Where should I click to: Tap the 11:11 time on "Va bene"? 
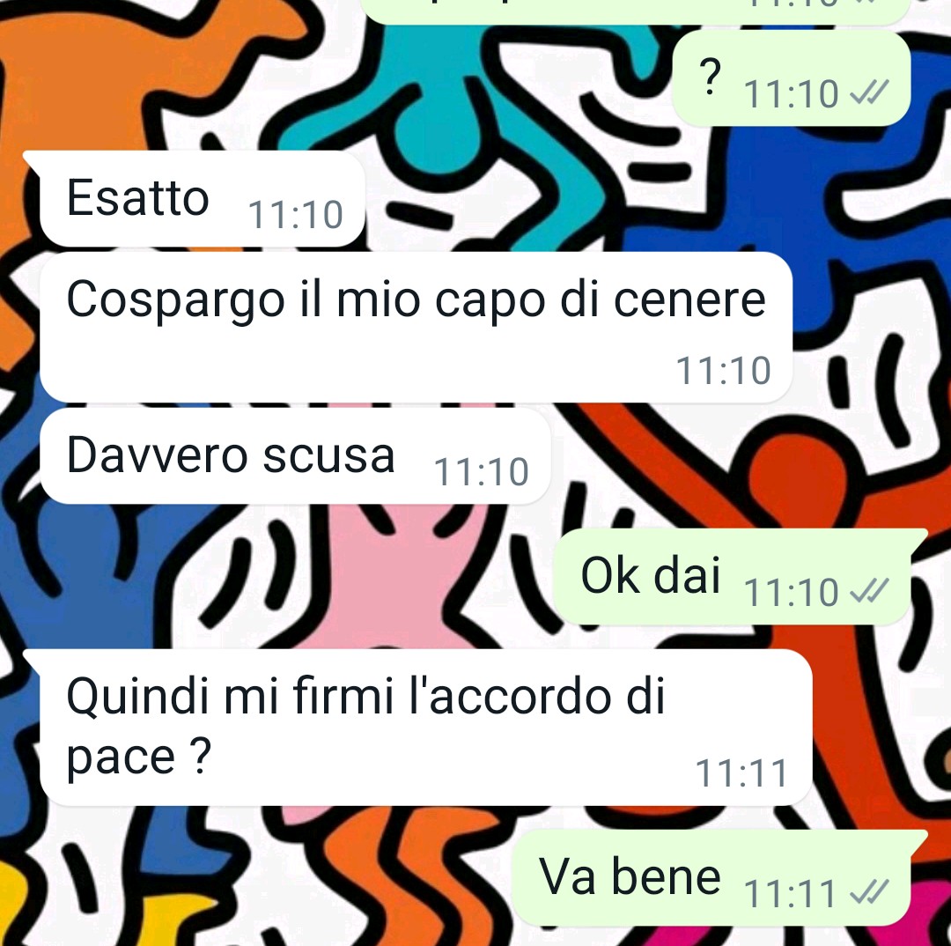pos(791,893)
